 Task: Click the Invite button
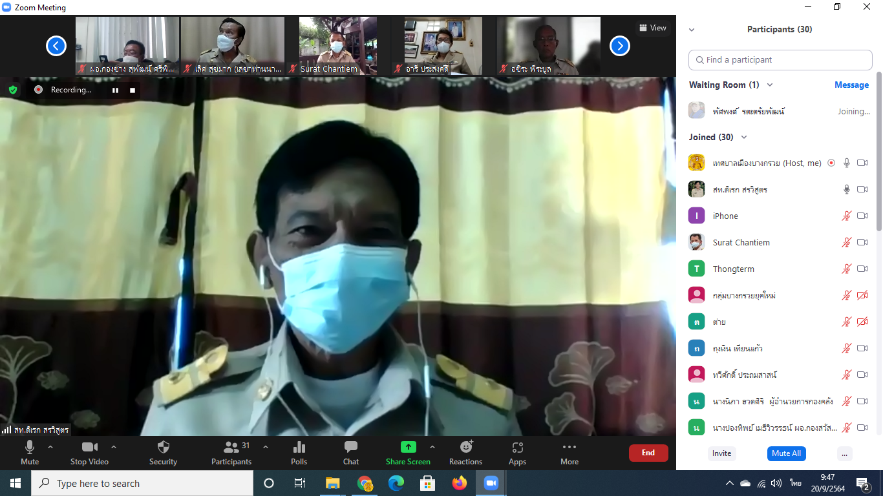tap(721, 453)
